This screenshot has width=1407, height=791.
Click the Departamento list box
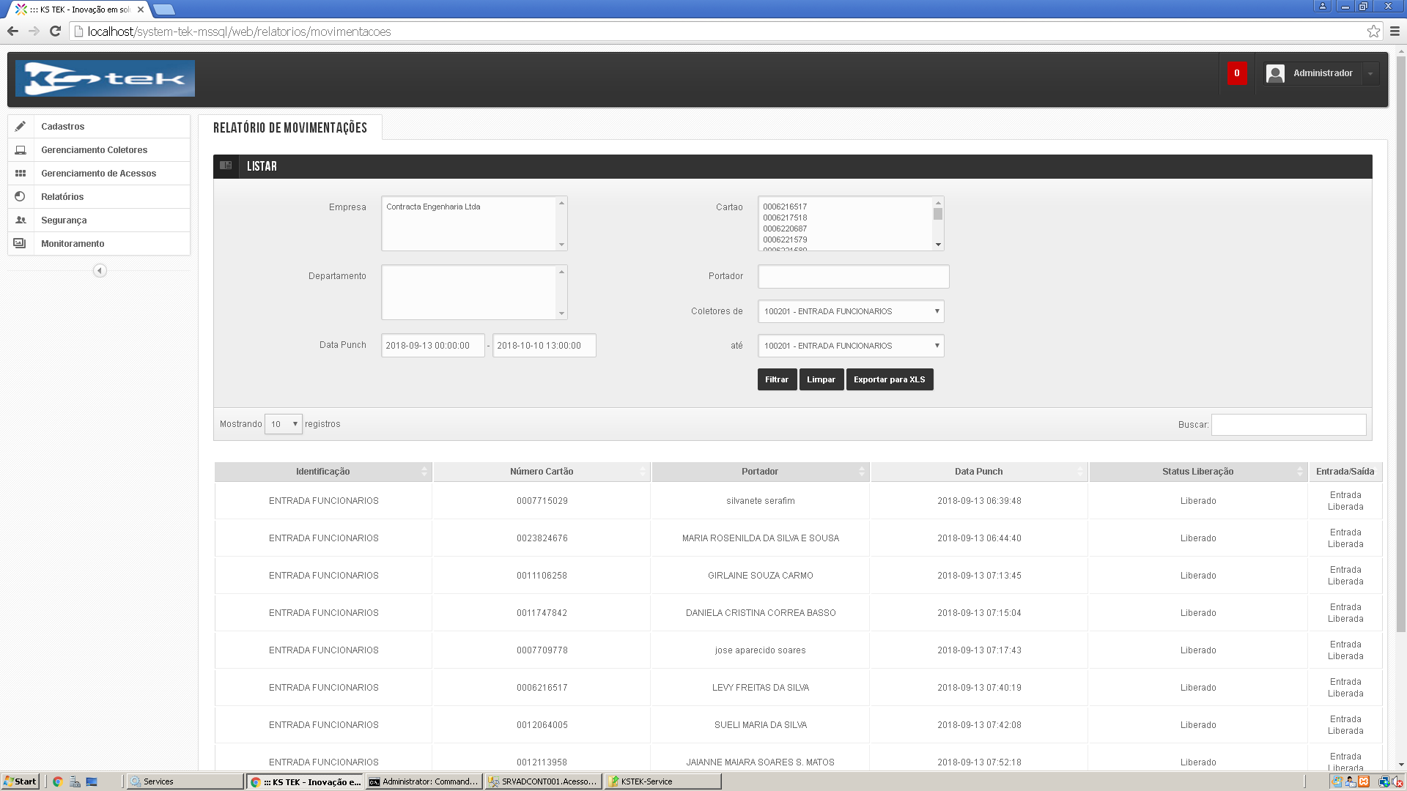(474, 292)
